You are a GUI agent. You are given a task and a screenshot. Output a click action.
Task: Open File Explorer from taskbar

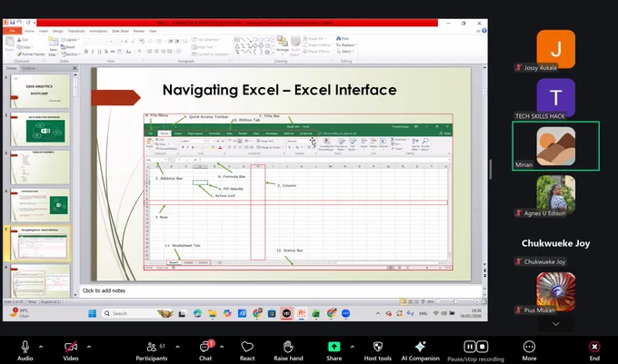pos(212,313)
